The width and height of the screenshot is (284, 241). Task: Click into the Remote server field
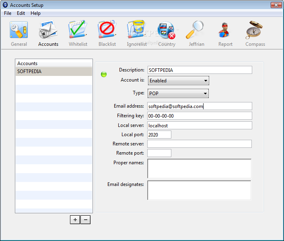[x=200, y=144]
